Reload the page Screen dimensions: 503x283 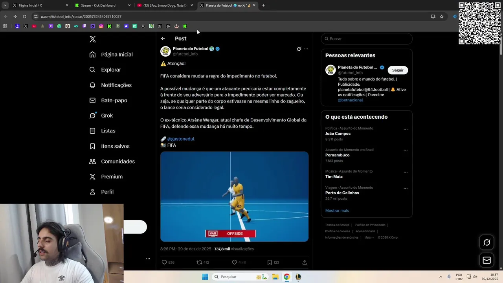tap(24, 17)
